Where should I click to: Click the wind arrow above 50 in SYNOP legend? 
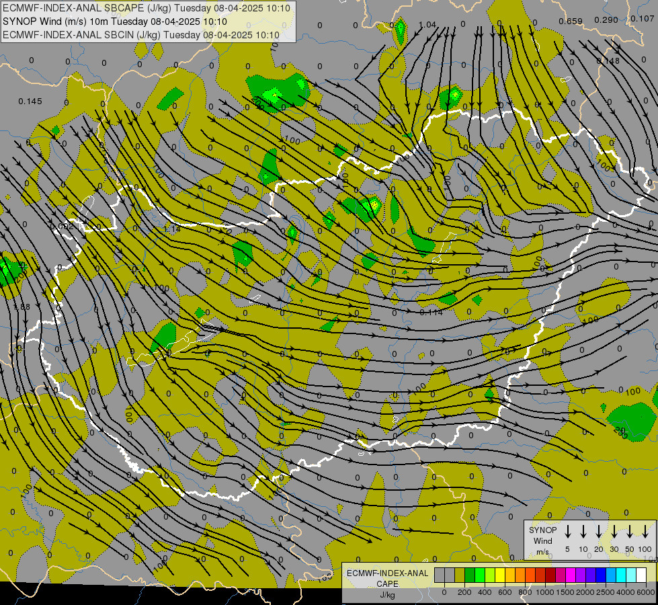click(630, 532)
